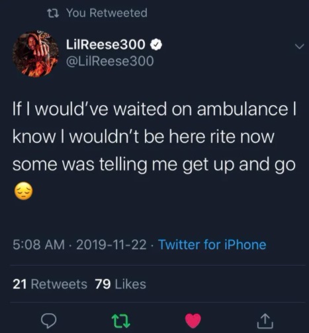
Task: View the 79 Likes list
Action: 120,284
